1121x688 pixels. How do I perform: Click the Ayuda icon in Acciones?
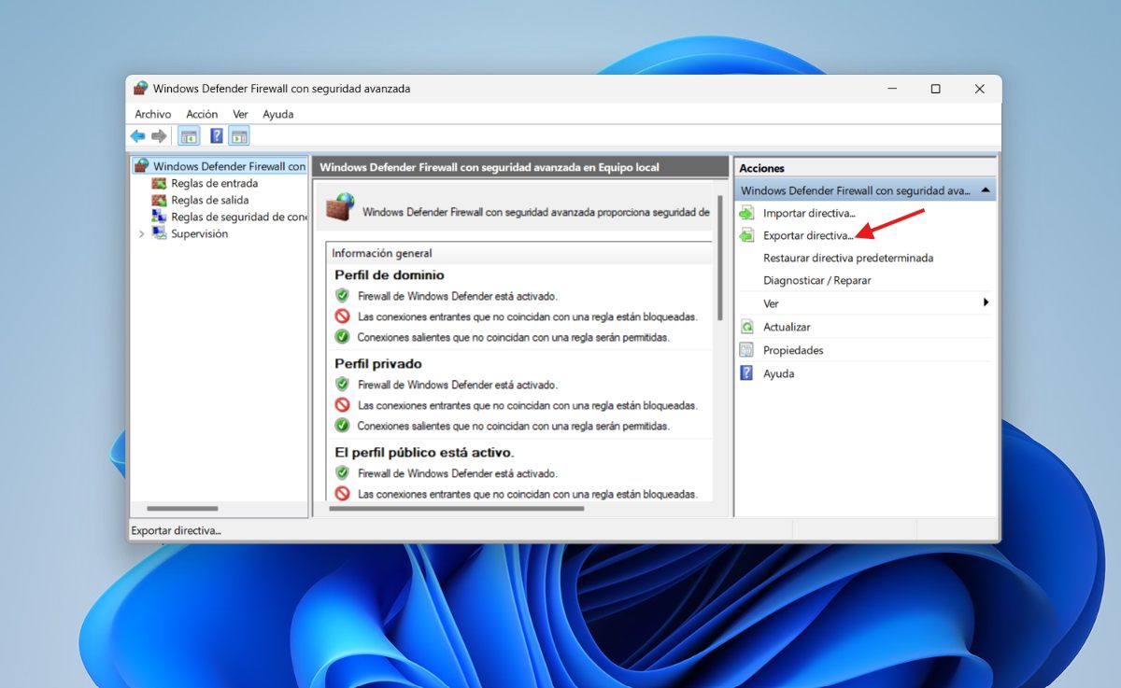746,373
